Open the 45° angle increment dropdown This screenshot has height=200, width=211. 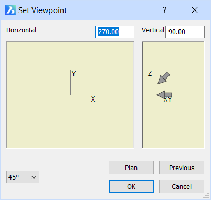(x=23, y=177)
